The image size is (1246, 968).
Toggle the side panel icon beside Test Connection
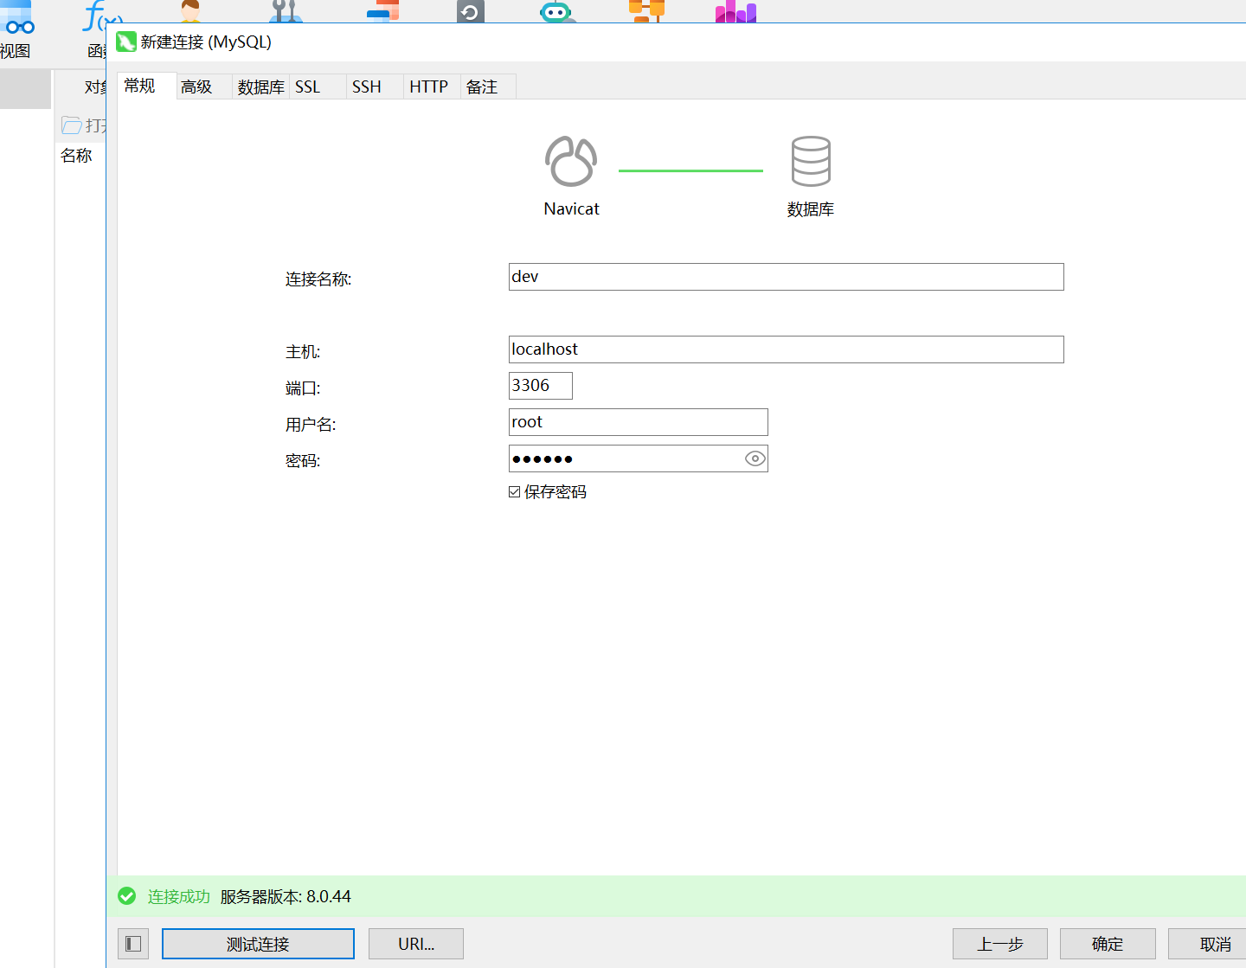133,944
